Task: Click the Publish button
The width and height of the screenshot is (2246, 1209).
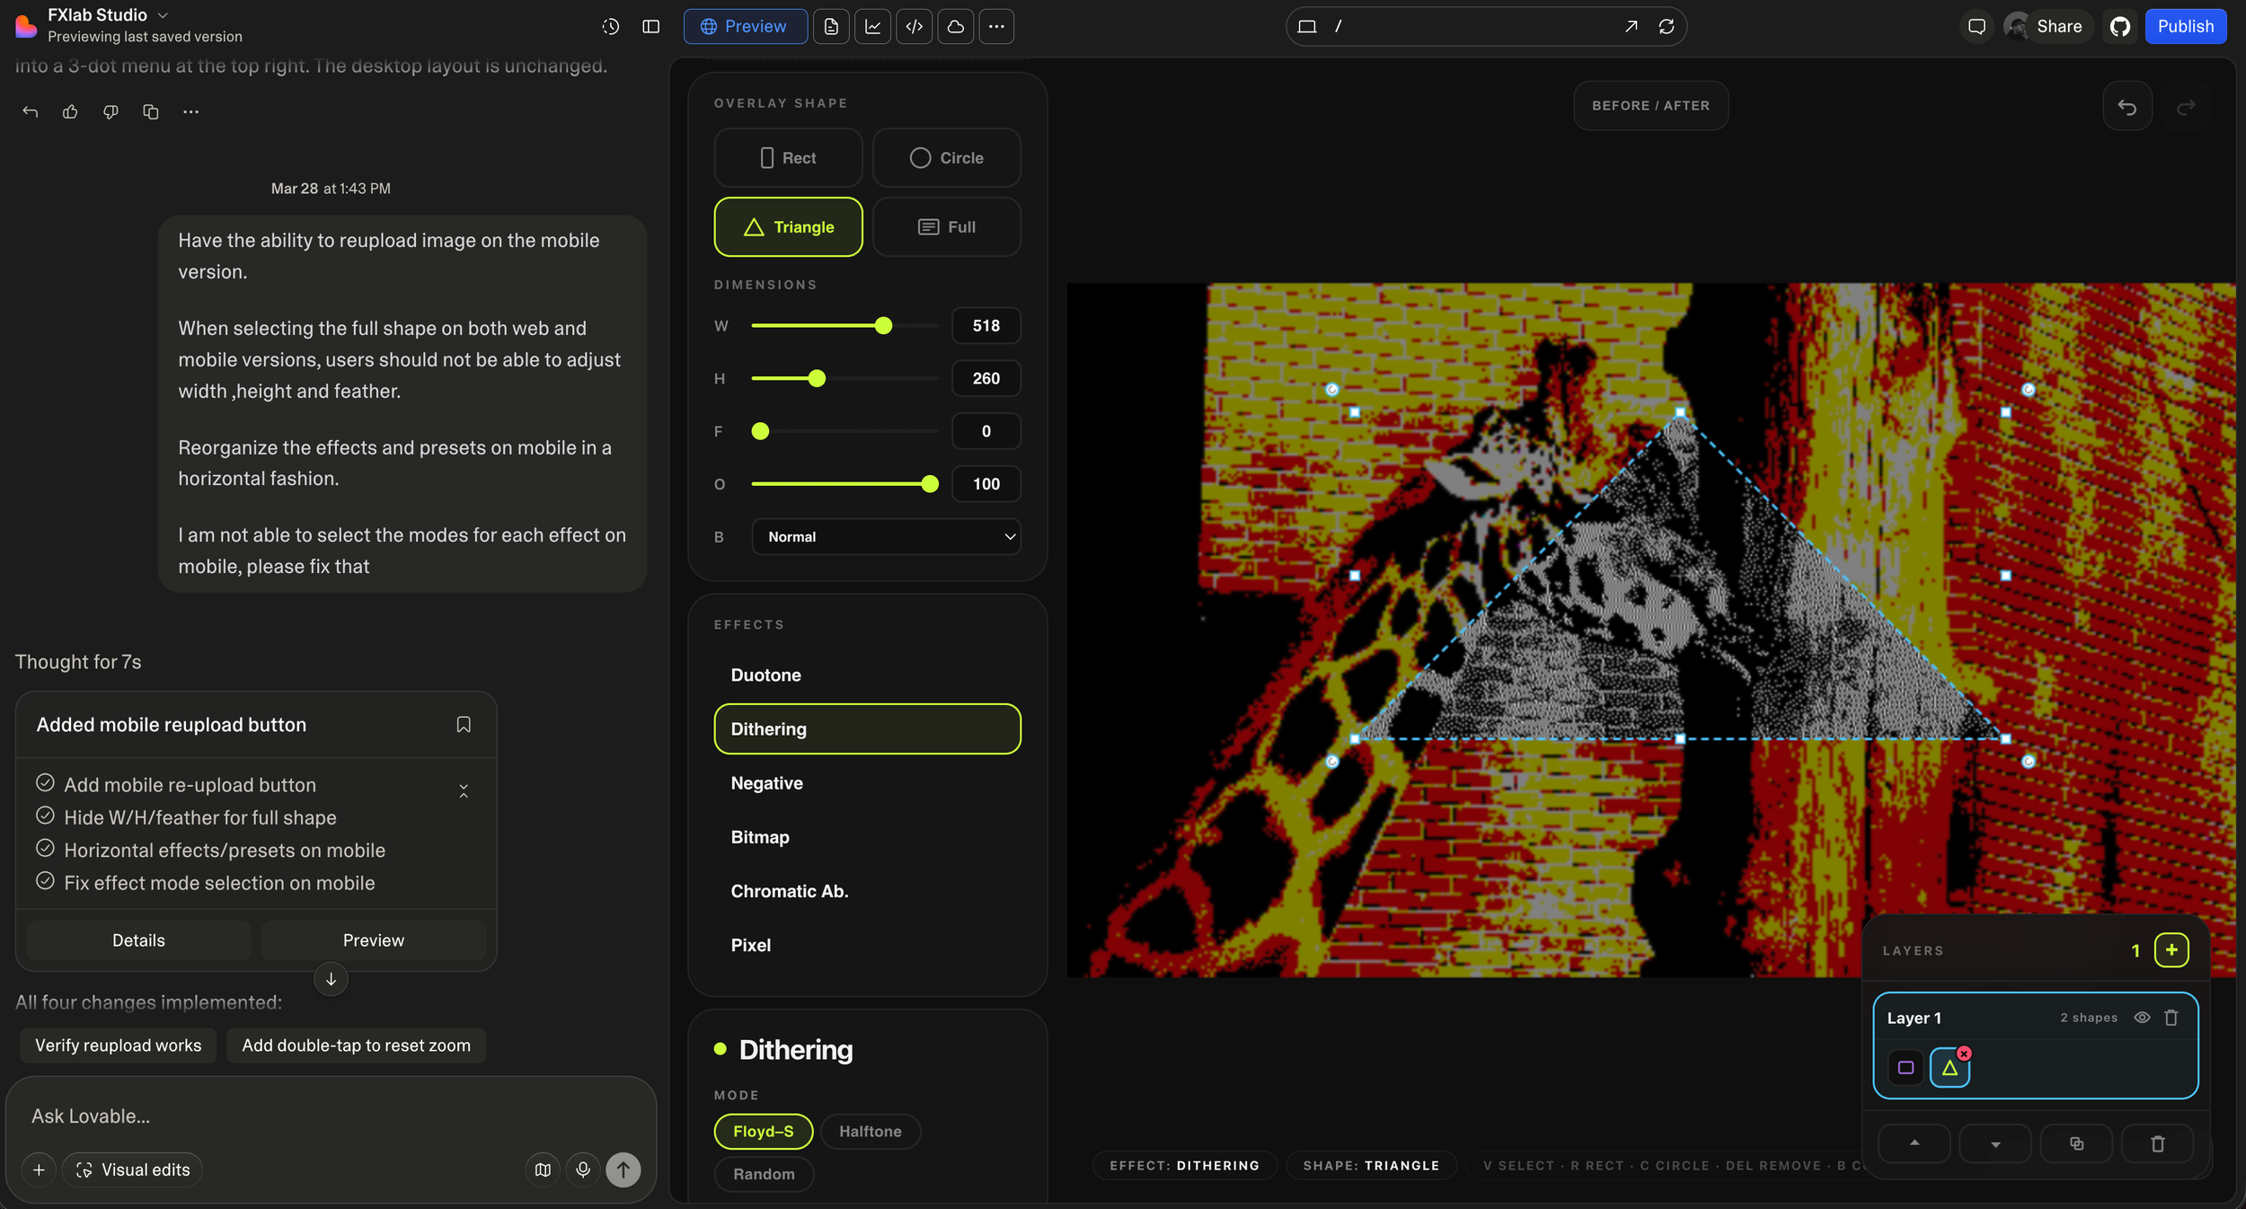Action: [x=2185, y=26]
